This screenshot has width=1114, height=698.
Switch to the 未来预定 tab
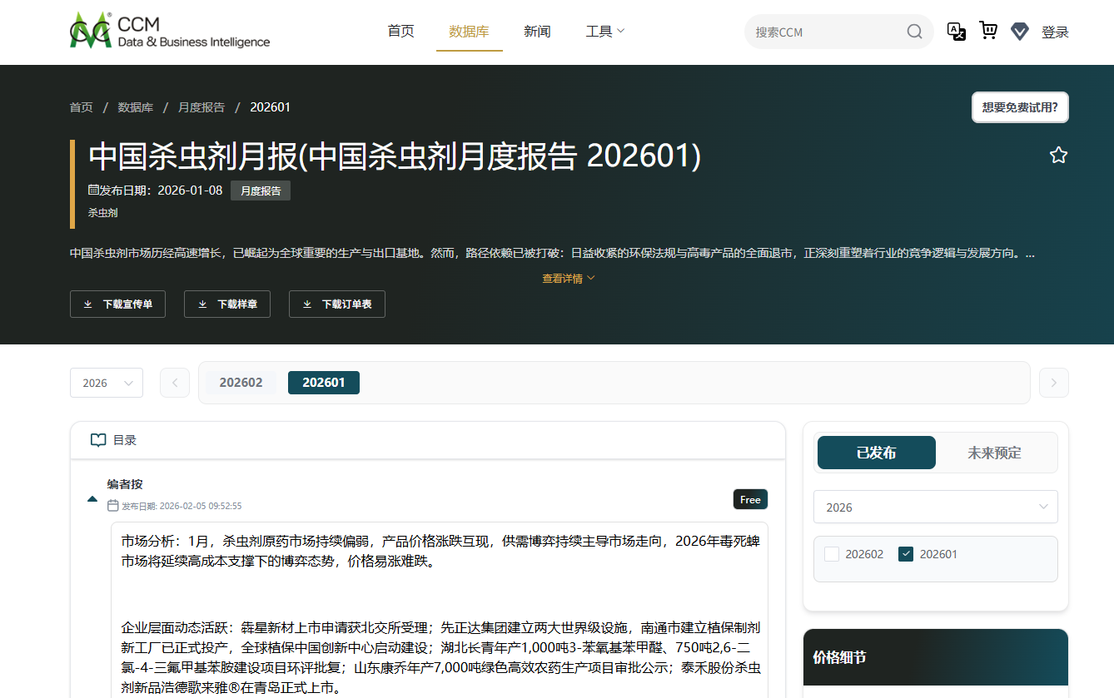coord(994,453)
